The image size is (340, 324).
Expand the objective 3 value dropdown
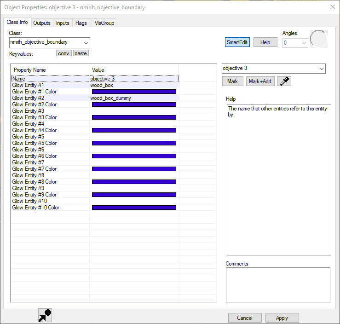[x=274, y=69]
